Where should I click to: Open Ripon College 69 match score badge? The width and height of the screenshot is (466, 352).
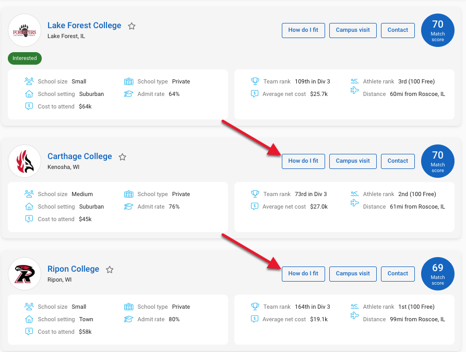pos(437,274)
